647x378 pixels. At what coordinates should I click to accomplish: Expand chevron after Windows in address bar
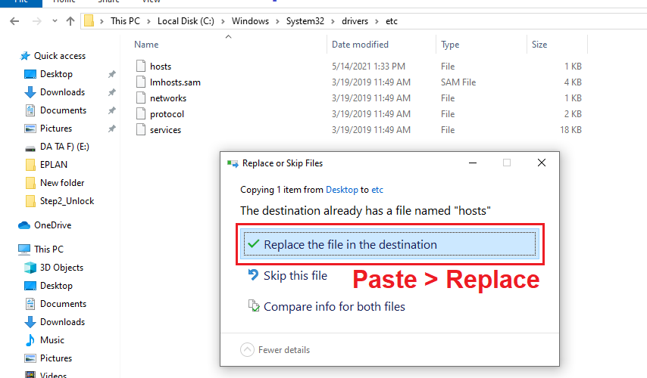tap(276, 21)
